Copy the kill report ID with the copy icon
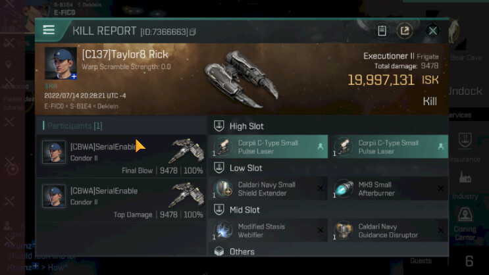The image size is (489, 275). 193,32
